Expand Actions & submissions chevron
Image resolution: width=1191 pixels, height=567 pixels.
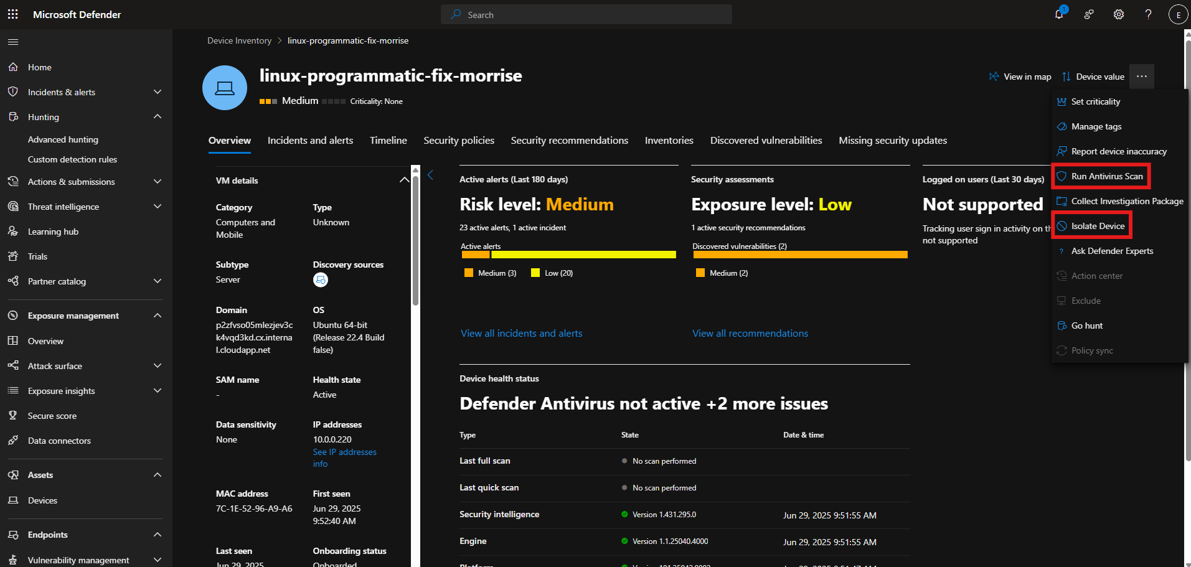(x=158, y=181)
